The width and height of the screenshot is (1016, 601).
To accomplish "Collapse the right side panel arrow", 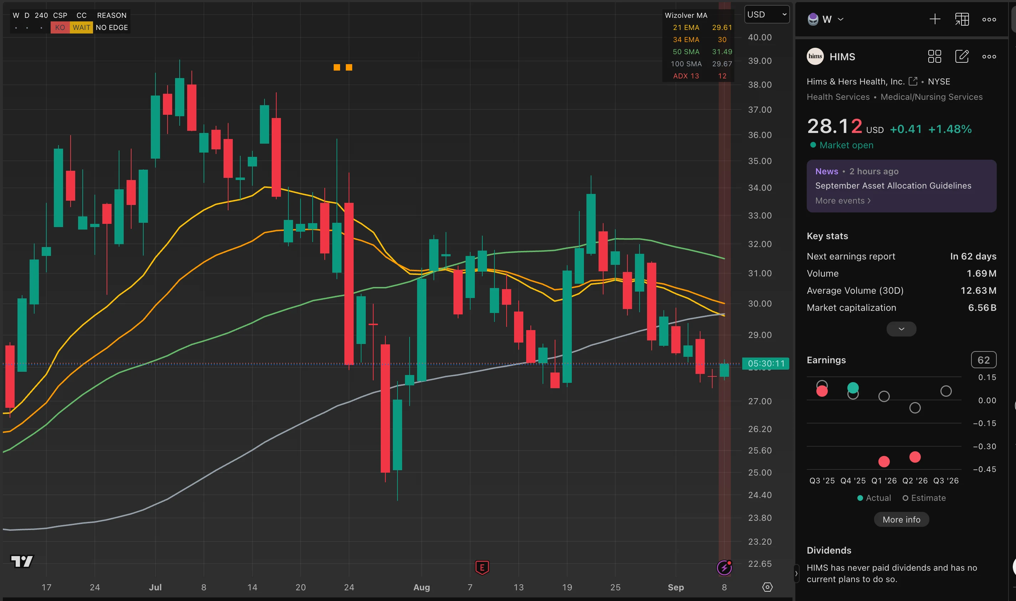I will 796,574.
